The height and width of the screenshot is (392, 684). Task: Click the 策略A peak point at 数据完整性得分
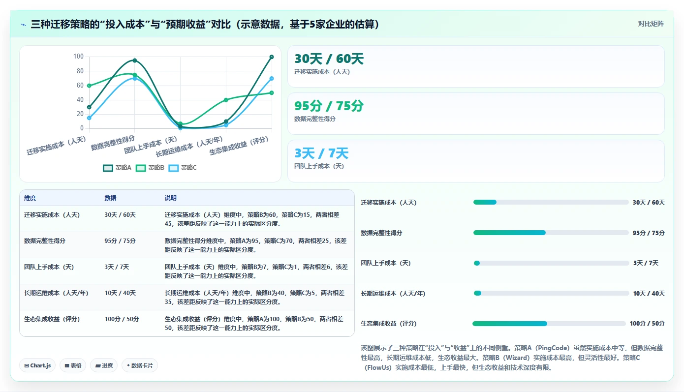click(x=134, y=60)
